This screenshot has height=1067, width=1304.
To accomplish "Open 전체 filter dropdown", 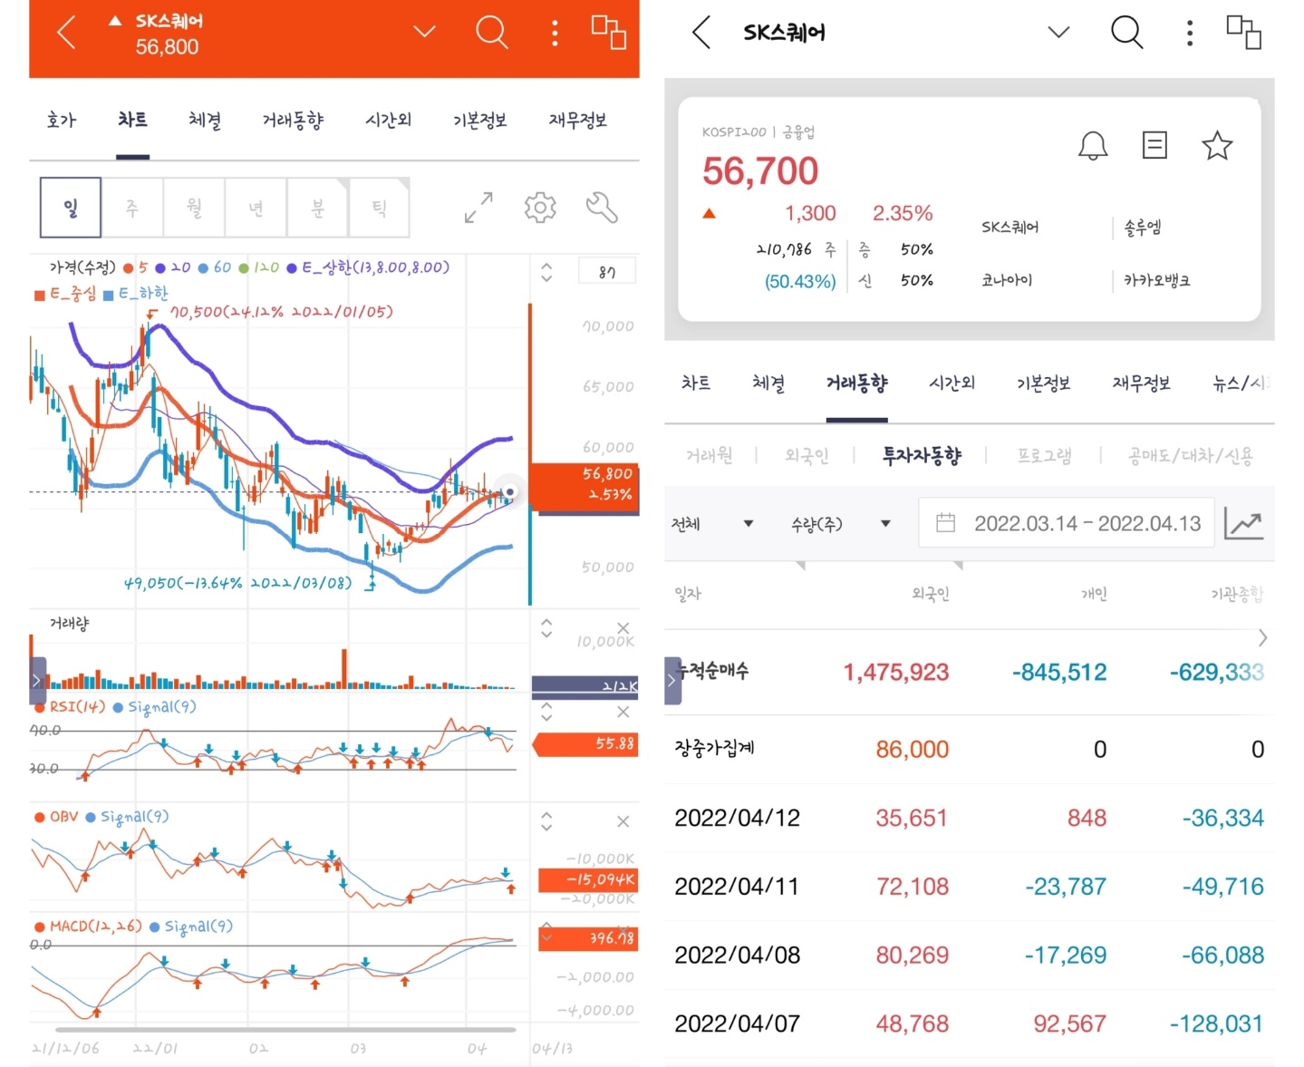I will pyautogui.click(x=712, y=523).
